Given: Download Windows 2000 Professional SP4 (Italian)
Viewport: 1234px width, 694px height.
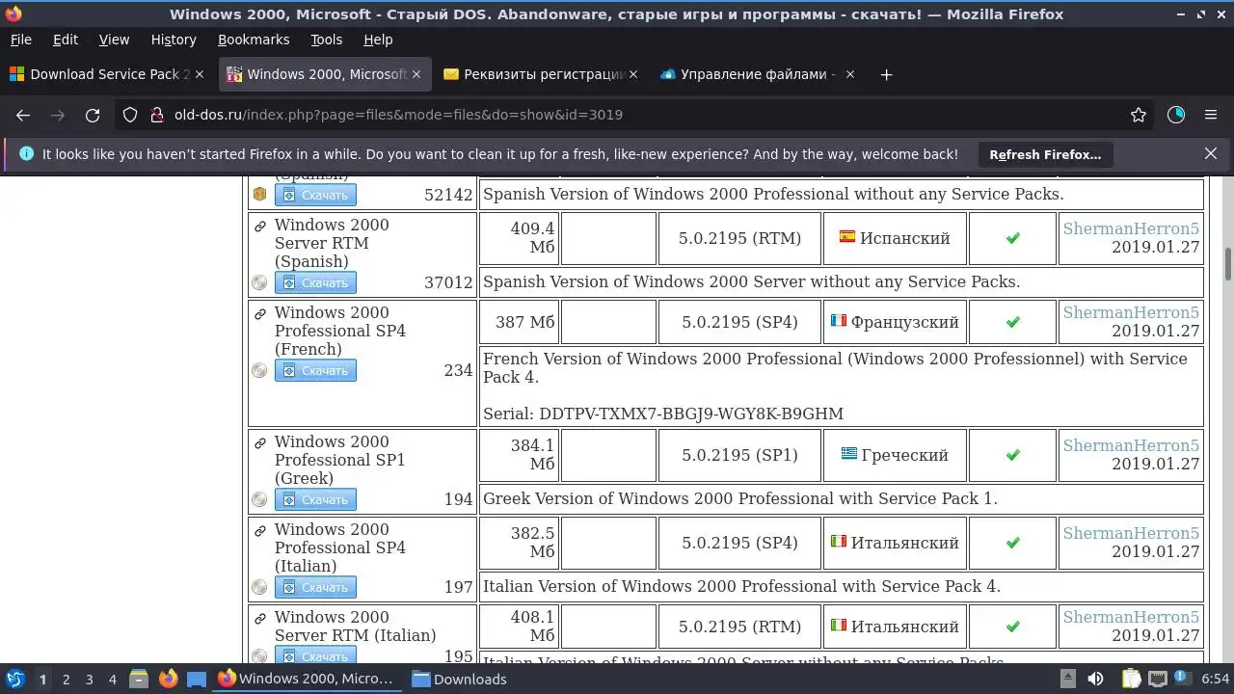Looking at the screenshot, I should coord(315,587).
